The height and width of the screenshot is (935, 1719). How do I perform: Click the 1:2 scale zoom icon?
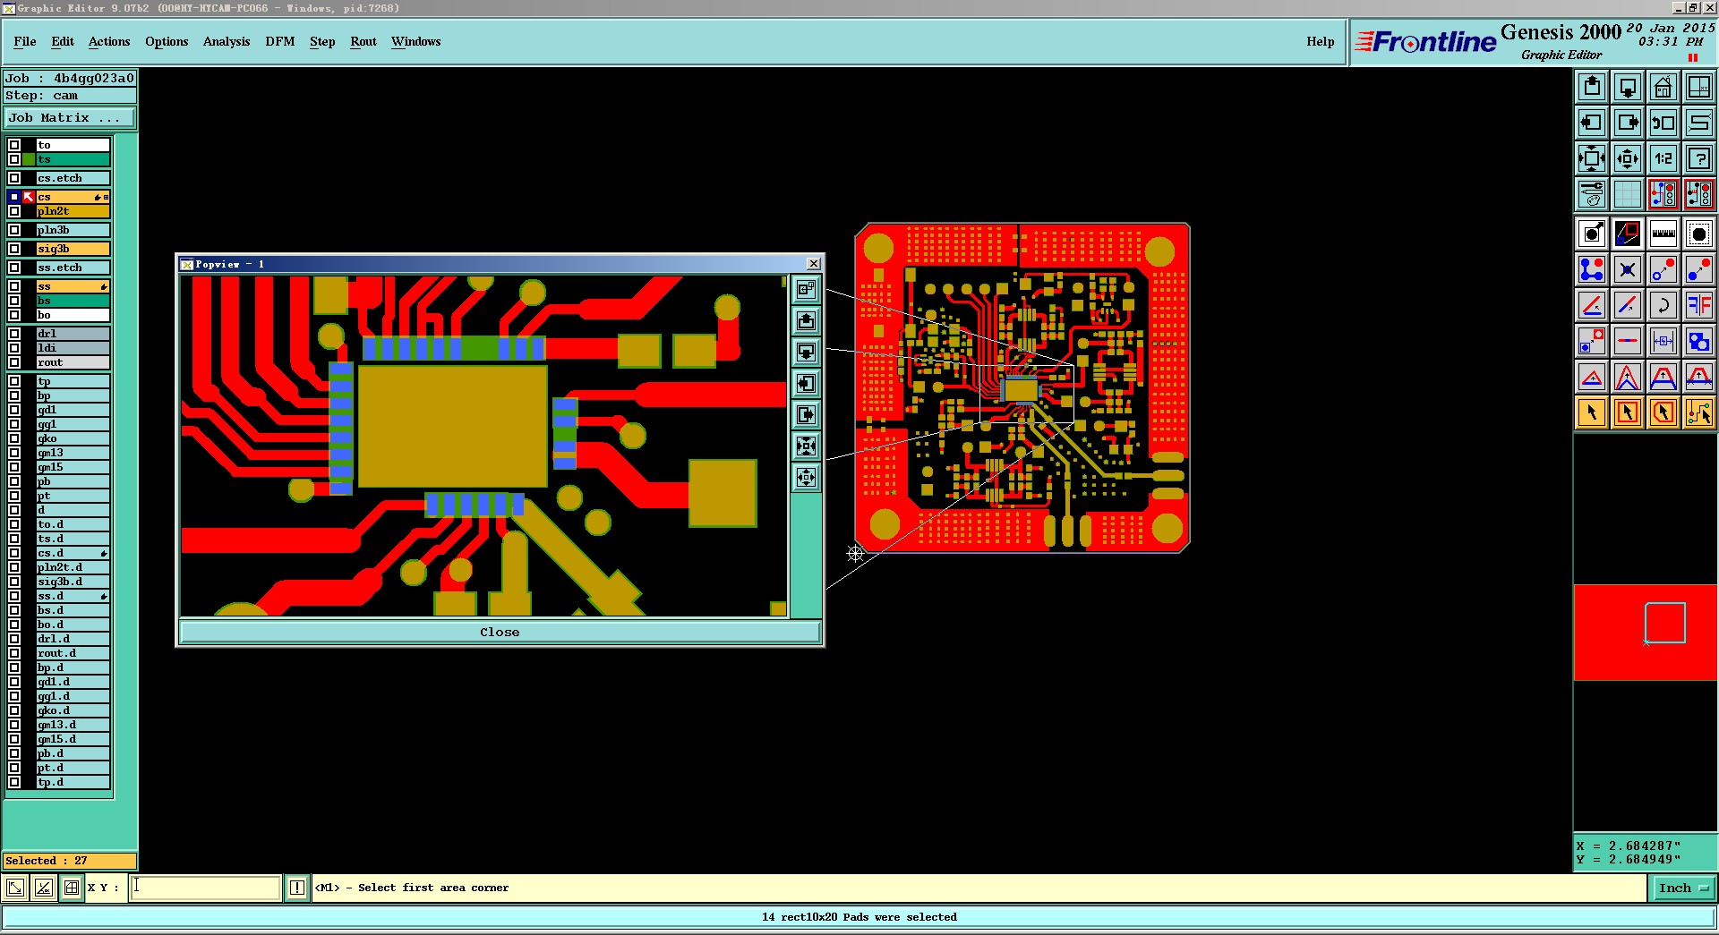coord(1663,158)
